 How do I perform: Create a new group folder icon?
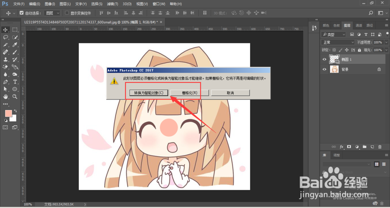pyautogui.click(x=364, y=147)
